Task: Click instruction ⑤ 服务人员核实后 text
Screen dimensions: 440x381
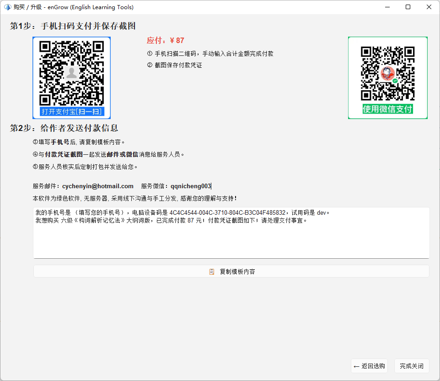Action: tap(85, 167)
